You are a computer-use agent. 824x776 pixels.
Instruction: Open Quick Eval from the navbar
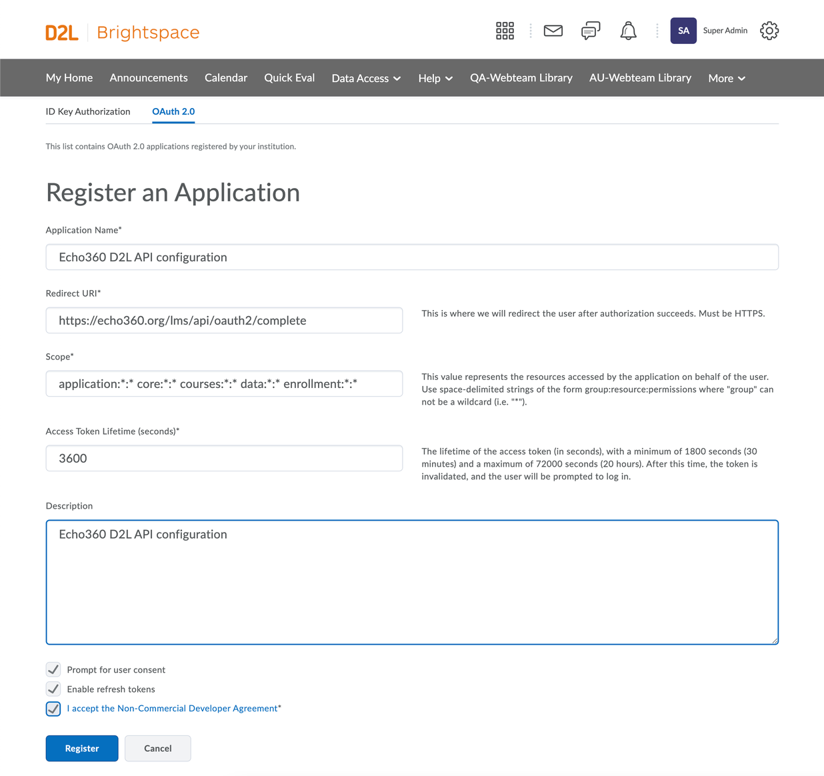[x=289, y=77]
